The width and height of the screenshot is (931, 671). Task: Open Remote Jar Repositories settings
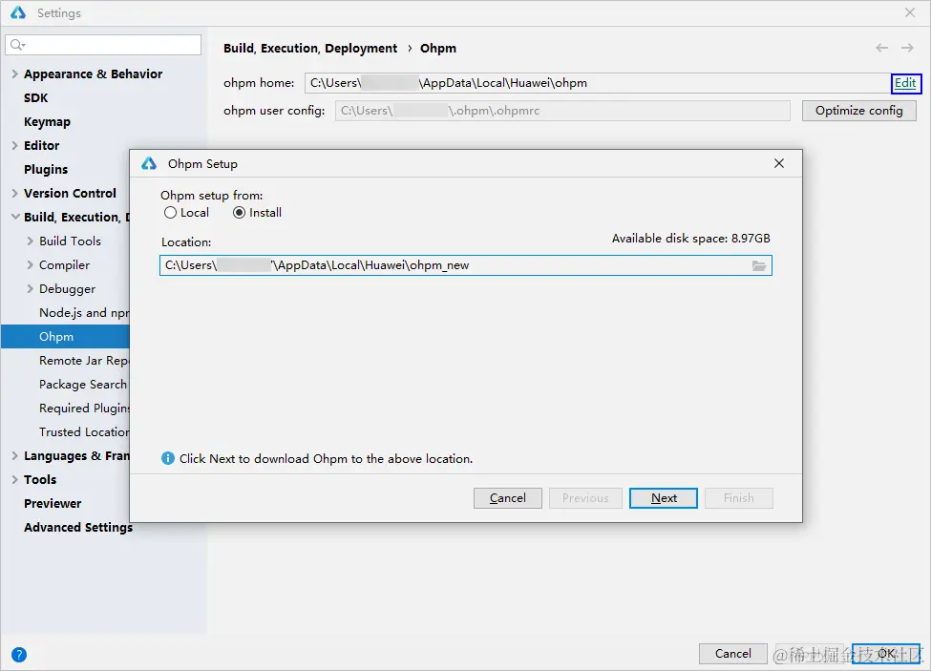pos(84,360)
